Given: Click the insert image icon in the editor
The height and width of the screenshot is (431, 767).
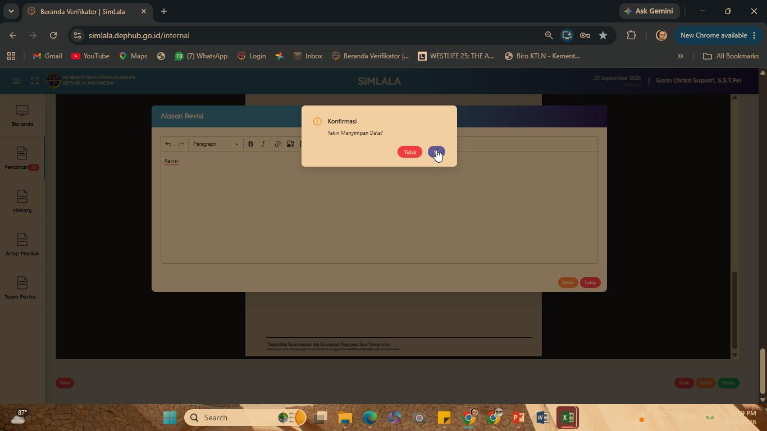Looking at the screenshot, I should click(x=290, y=144).
